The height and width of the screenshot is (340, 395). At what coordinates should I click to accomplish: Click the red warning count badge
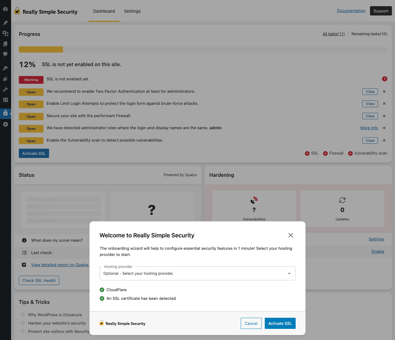(x=385, y=79)
